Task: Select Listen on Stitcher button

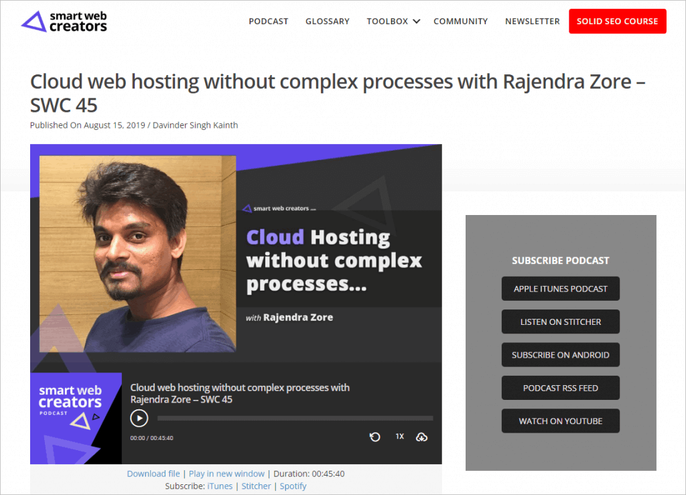Action: 560,322
